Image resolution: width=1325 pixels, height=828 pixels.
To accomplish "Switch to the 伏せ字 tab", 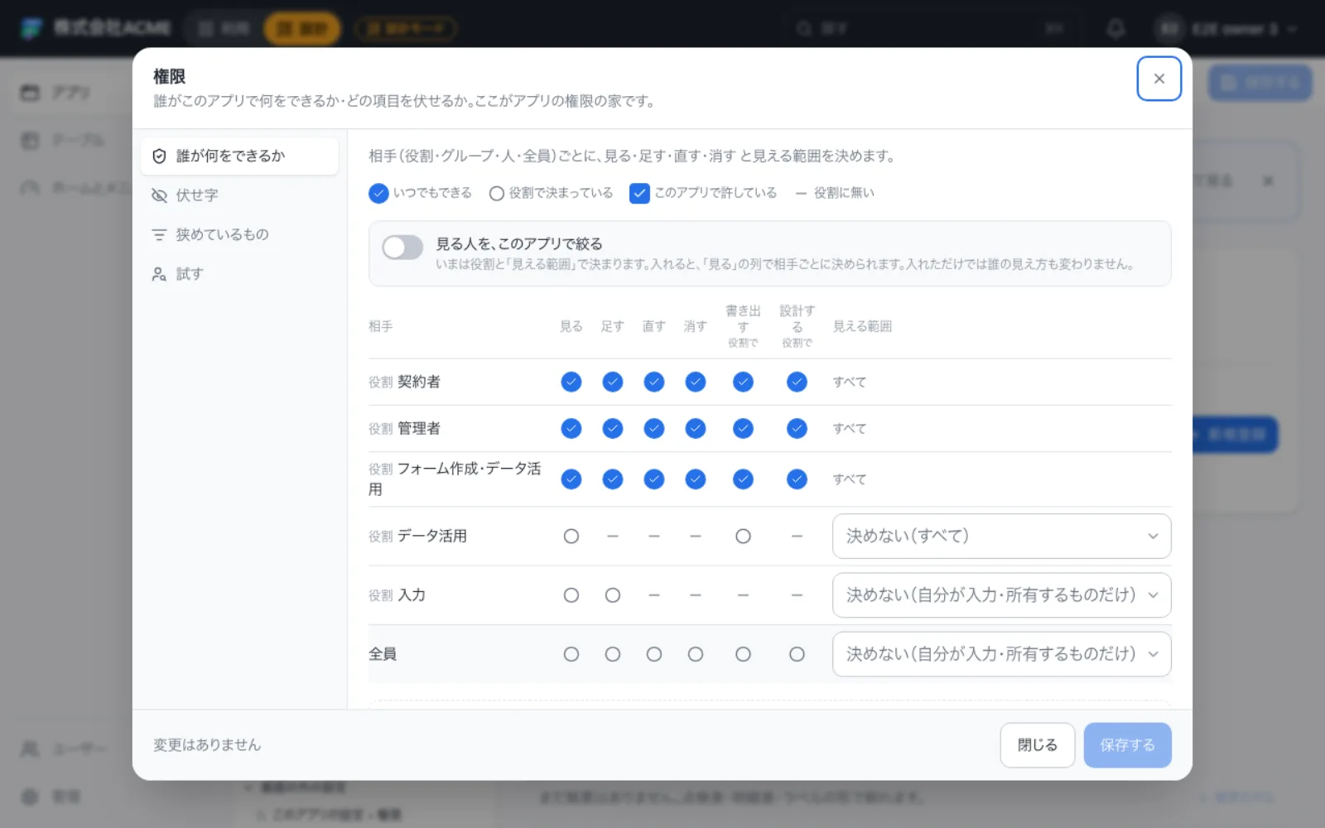I will pos(239,195).
